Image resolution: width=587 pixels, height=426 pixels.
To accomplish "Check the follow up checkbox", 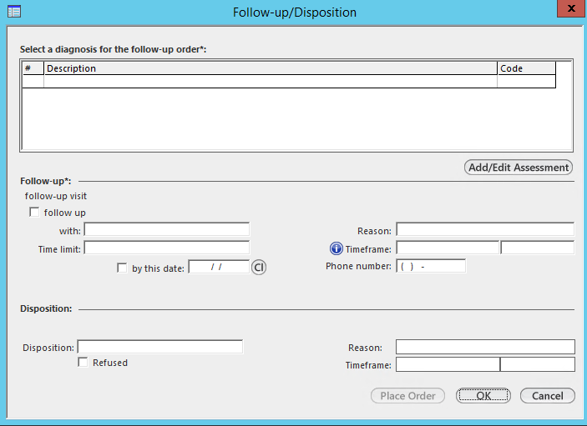I will tap(34, 213).
